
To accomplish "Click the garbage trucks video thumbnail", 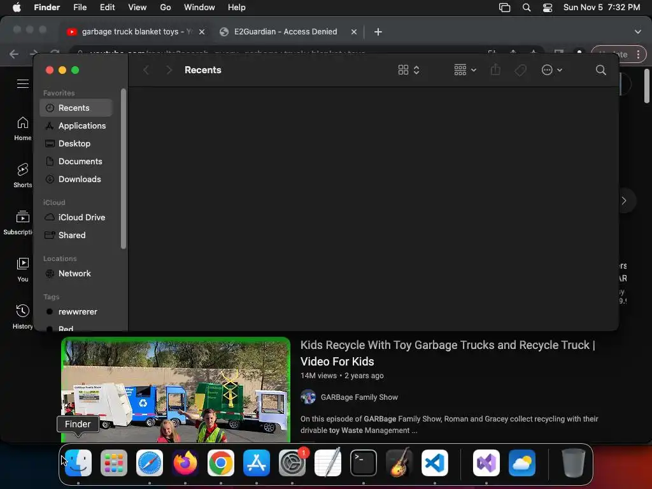I will click(176, 390).
